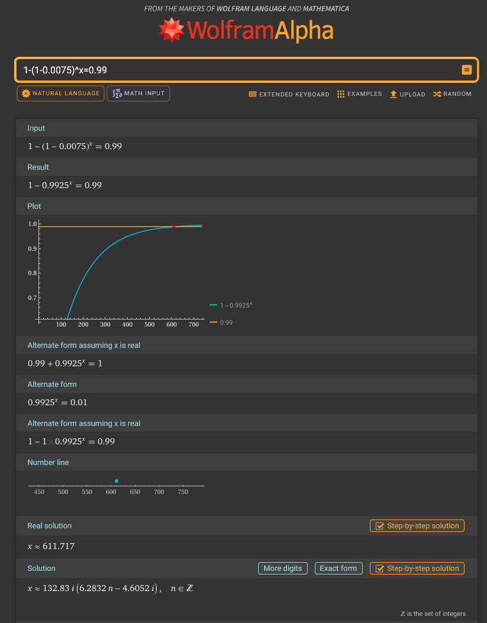The width and height of the screenshot is (487, 623).
Task: Open the Extended Keyboard
Action: [289, 94]
